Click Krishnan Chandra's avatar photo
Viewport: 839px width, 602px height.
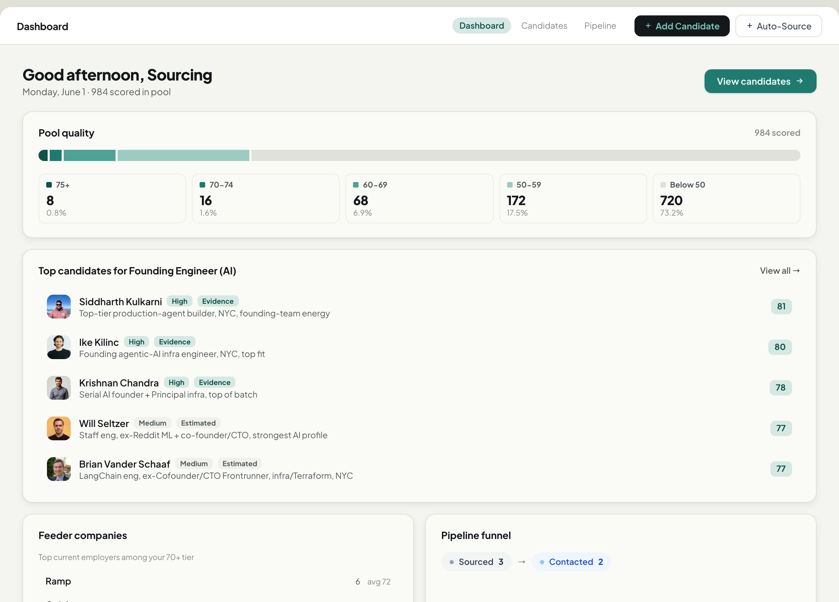tap(59, 388)
